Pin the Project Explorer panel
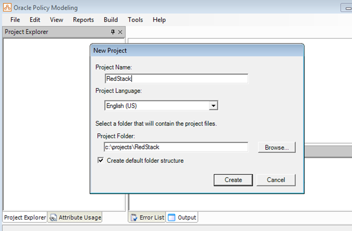 click(x=113, y=32)
